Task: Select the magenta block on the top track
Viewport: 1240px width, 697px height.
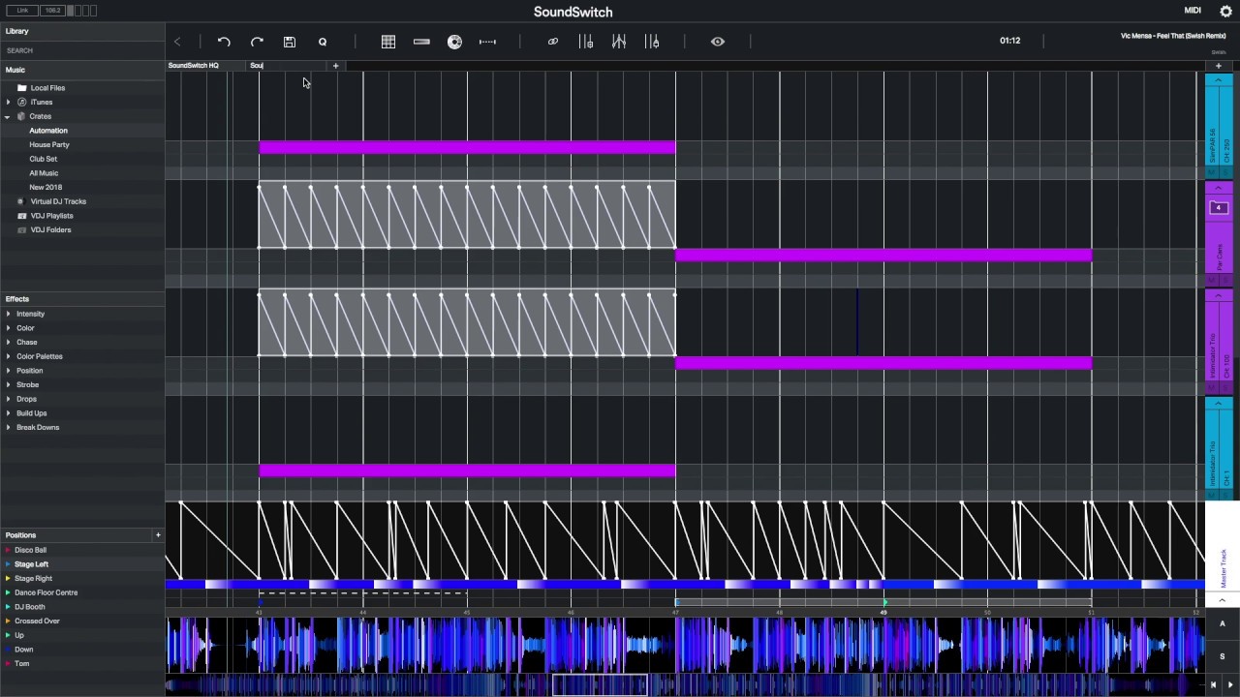Action: click(x=467, y=147)
